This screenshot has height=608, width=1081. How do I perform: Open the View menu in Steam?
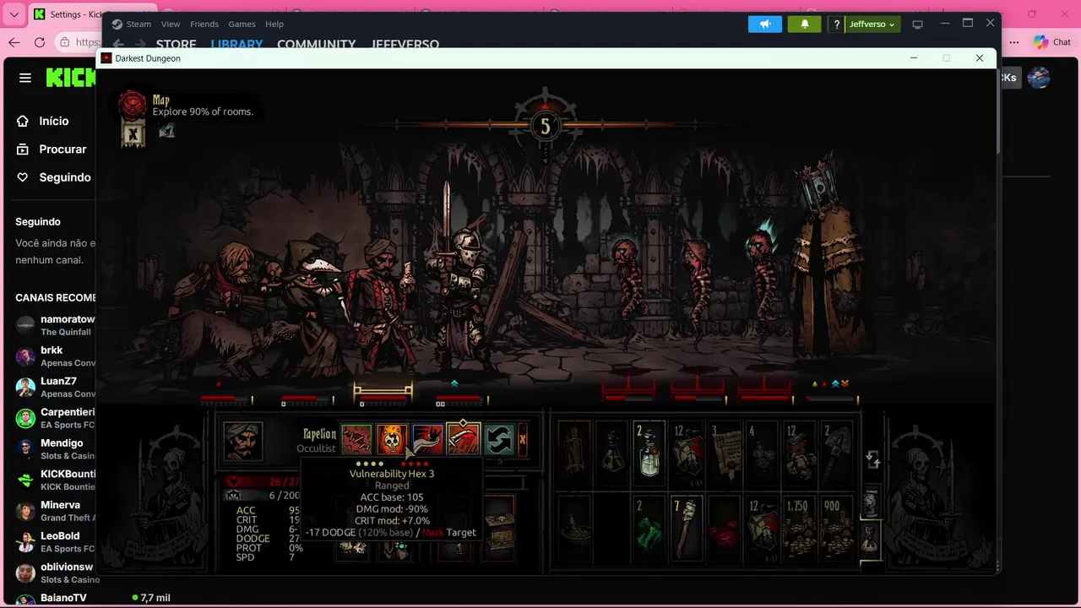coord(171,24)
